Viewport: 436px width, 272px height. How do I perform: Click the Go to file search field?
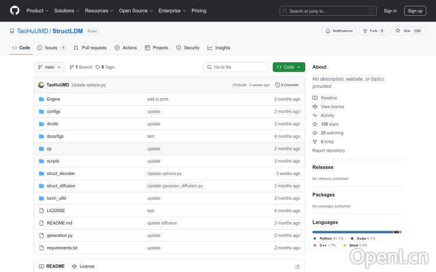[235, 67]
